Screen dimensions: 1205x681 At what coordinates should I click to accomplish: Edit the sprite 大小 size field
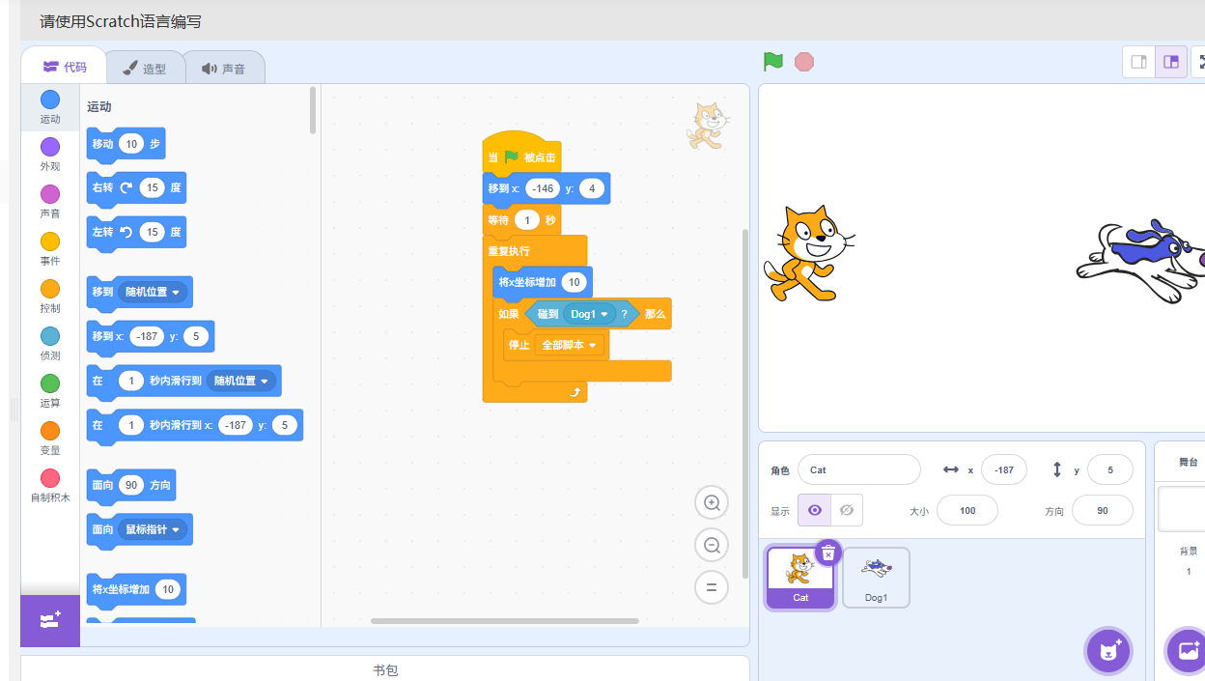click(967, 510)
